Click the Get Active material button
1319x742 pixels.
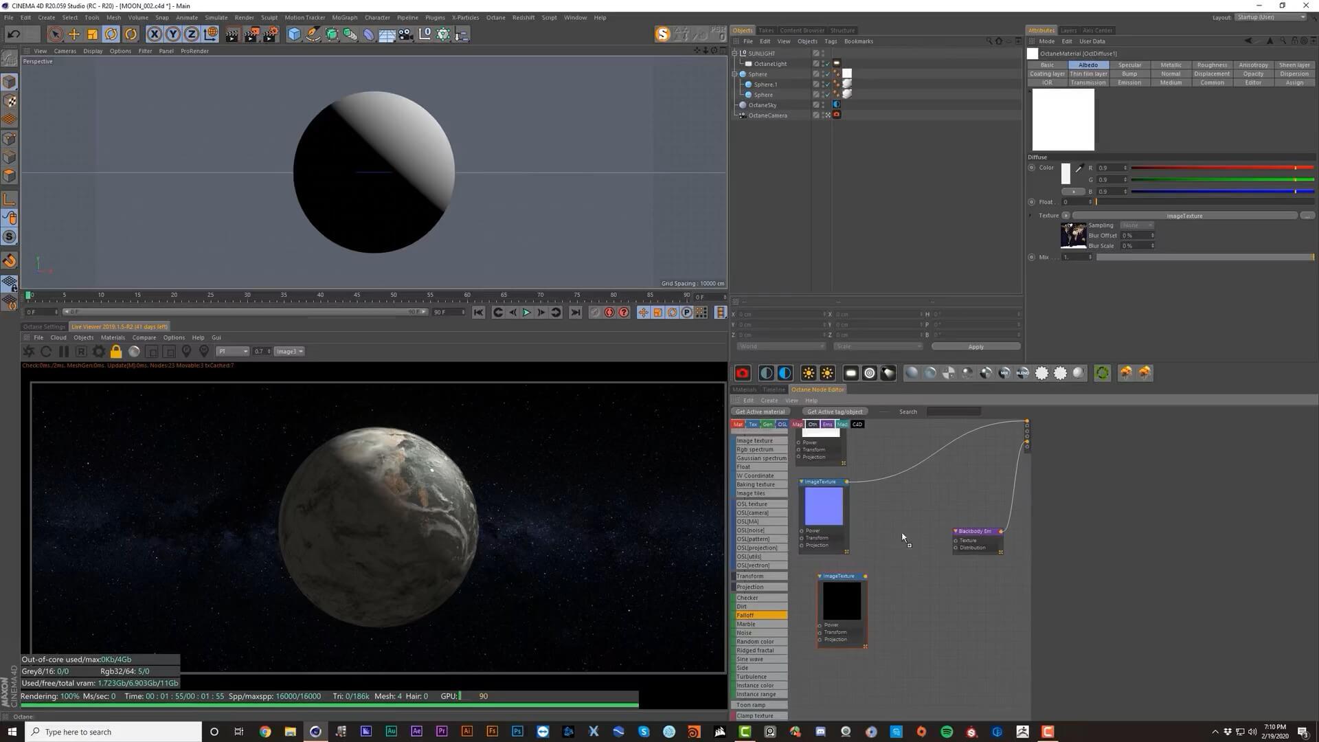pyautogui.click(x=760, y=412)
